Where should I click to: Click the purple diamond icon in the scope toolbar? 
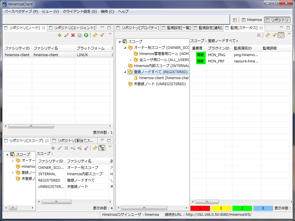tap(86, 148)
